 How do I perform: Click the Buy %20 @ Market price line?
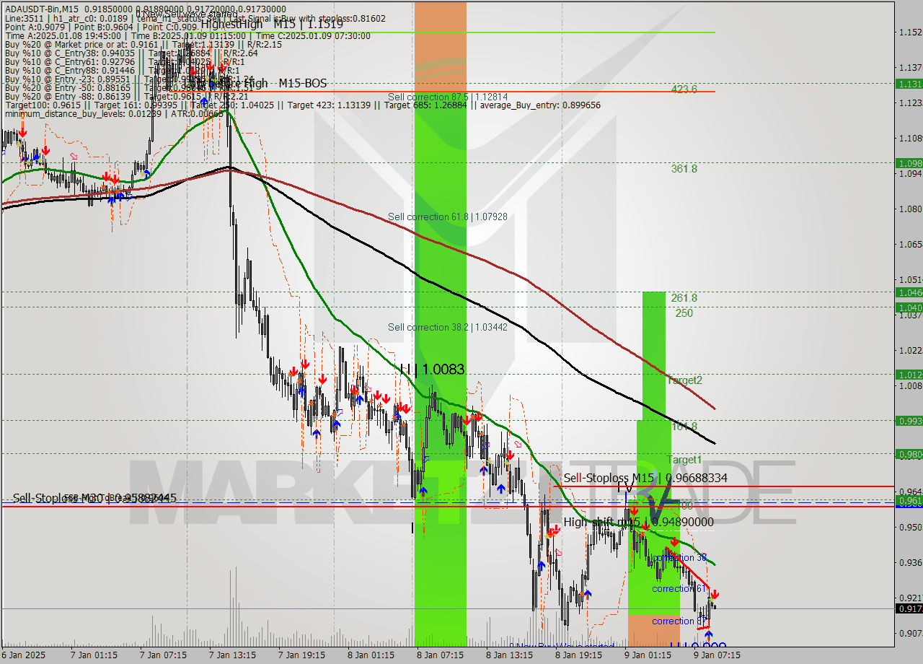143,45
